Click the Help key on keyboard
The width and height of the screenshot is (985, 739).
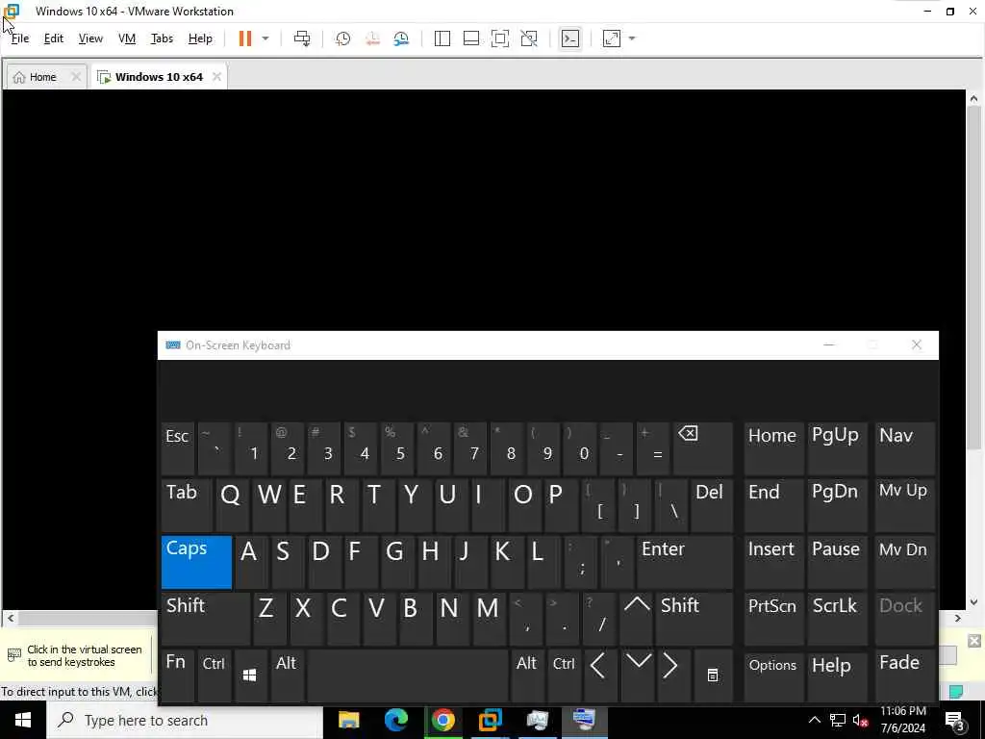coord(836,675)
